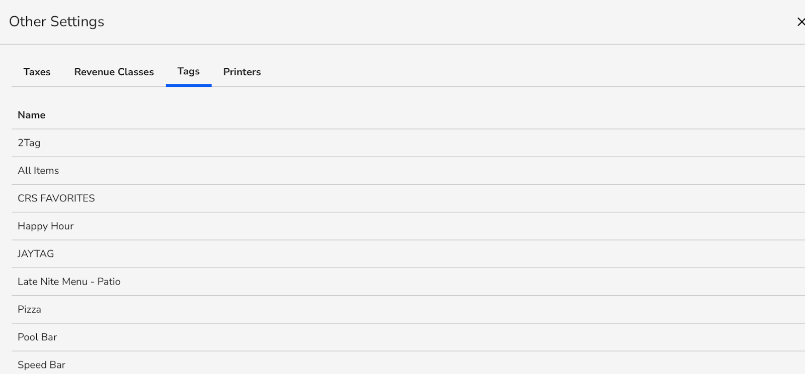Open the Happy Hour tag
Image resolution: width=805 pixels, height=374 pixels.
point(45,226)
